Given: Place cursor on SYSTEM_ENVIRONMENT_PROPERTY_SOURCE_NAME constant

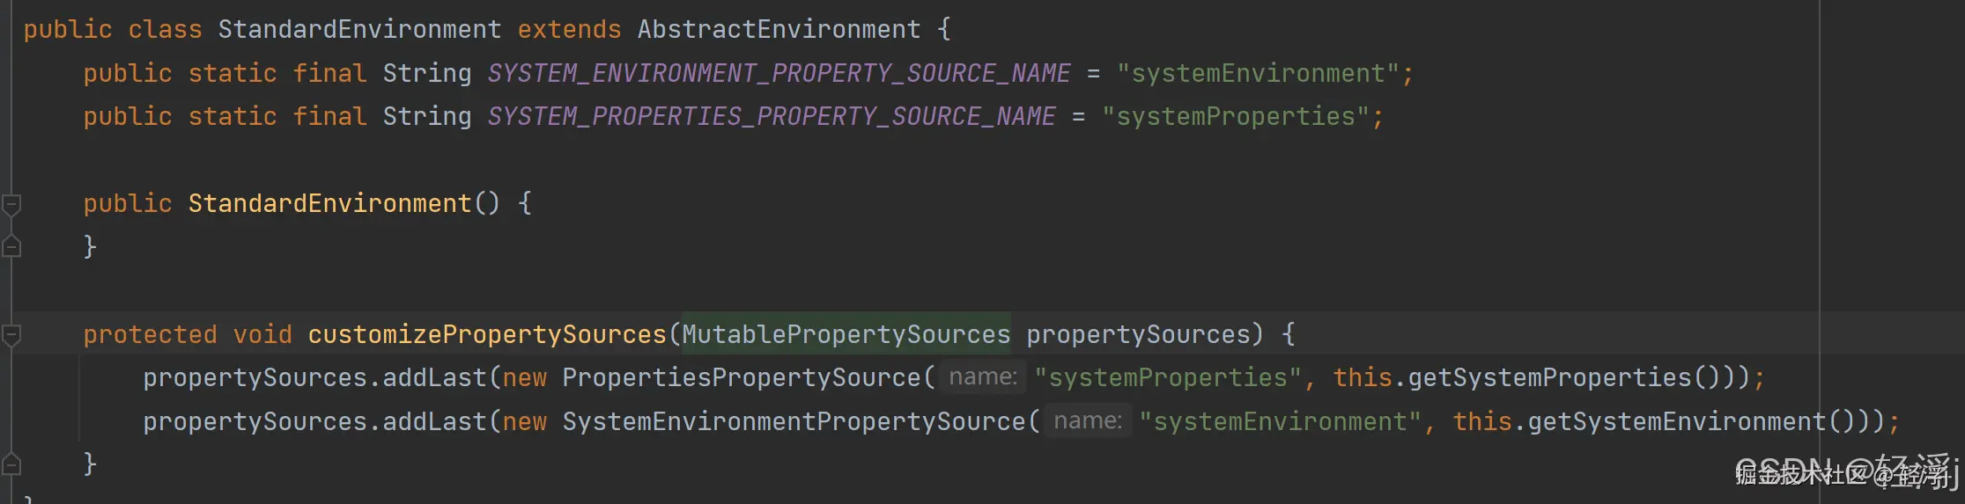Looking at the screenshot, I should click(779, 73).
